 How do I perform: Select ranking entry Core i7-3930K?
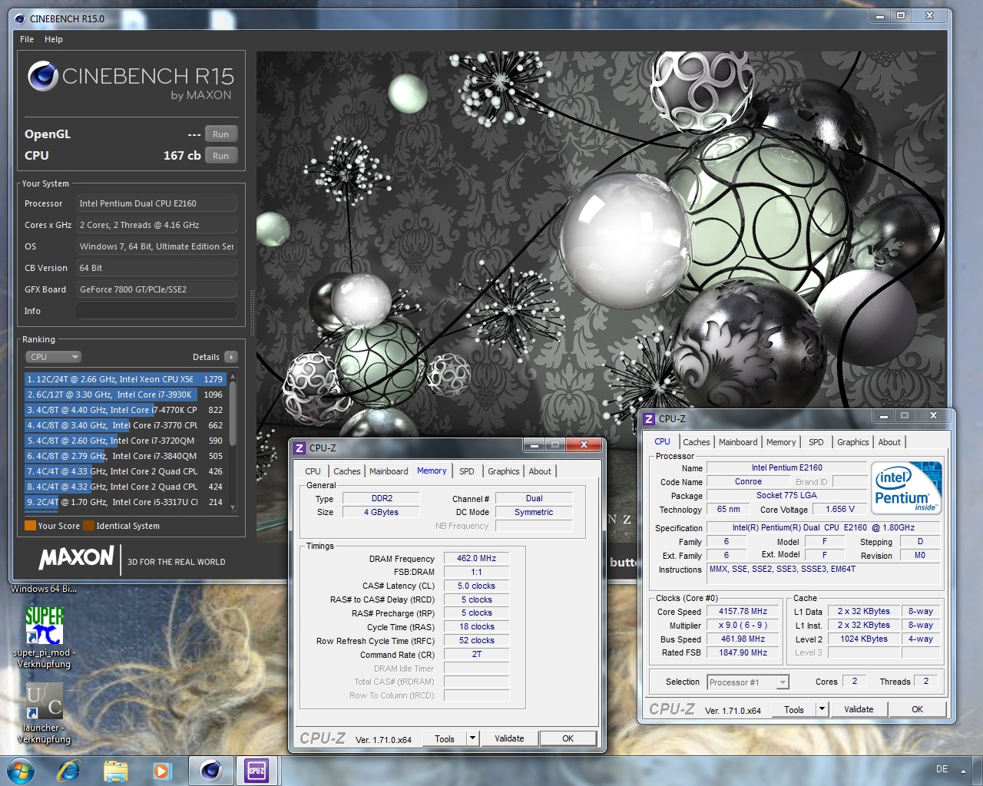(x=124, y=395)
